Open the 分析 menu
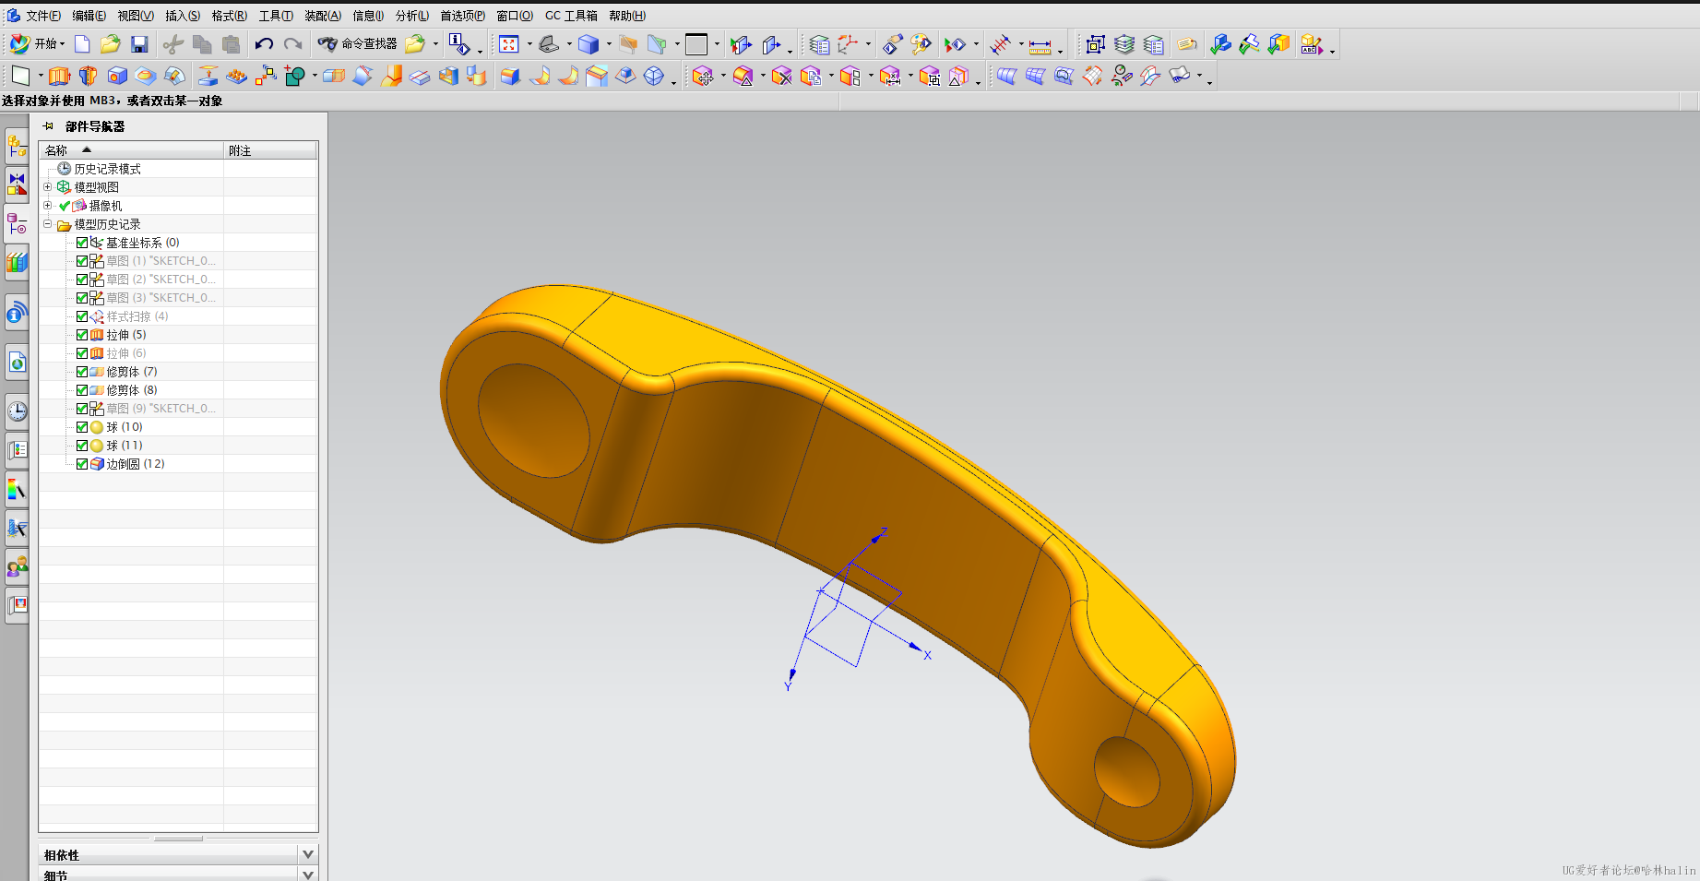Screen dimensions: 1700x881 click(411, 16)
